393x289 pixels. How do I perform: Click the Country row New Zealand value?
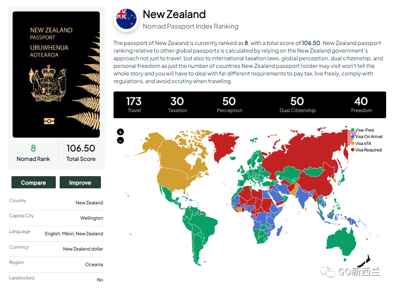click(89, 203)
